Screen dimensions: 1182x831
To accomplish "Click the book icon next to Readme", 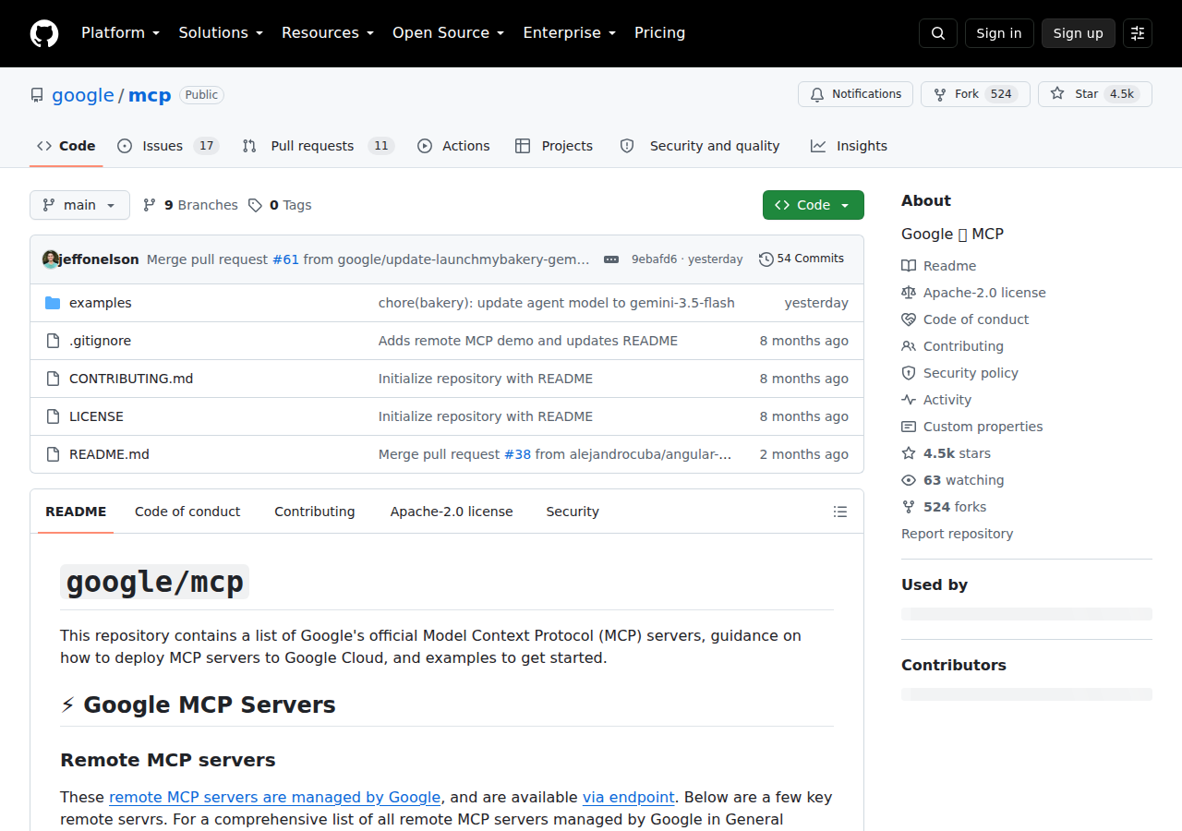I will [909, 266].
